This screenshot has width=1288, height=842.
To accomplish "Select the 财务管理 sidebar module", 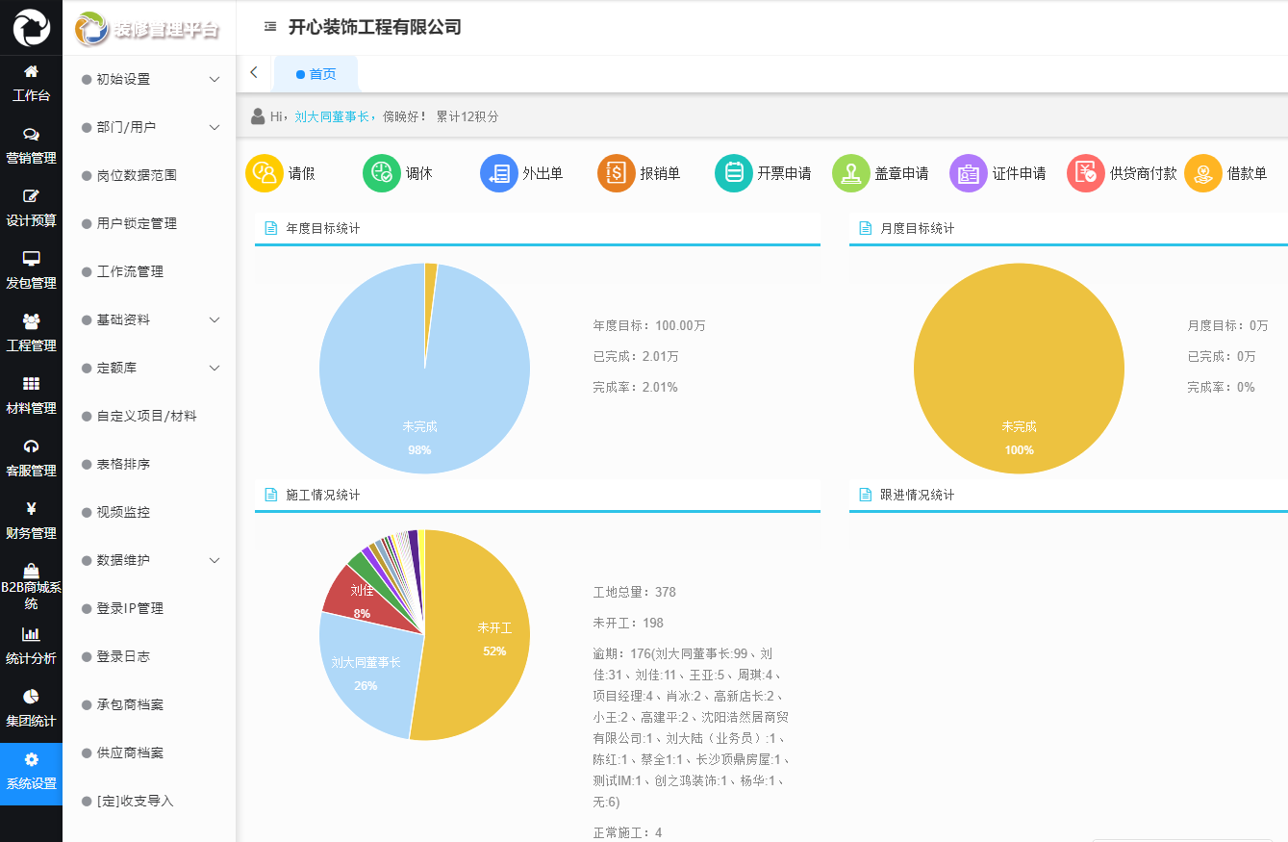I will 31,517.
